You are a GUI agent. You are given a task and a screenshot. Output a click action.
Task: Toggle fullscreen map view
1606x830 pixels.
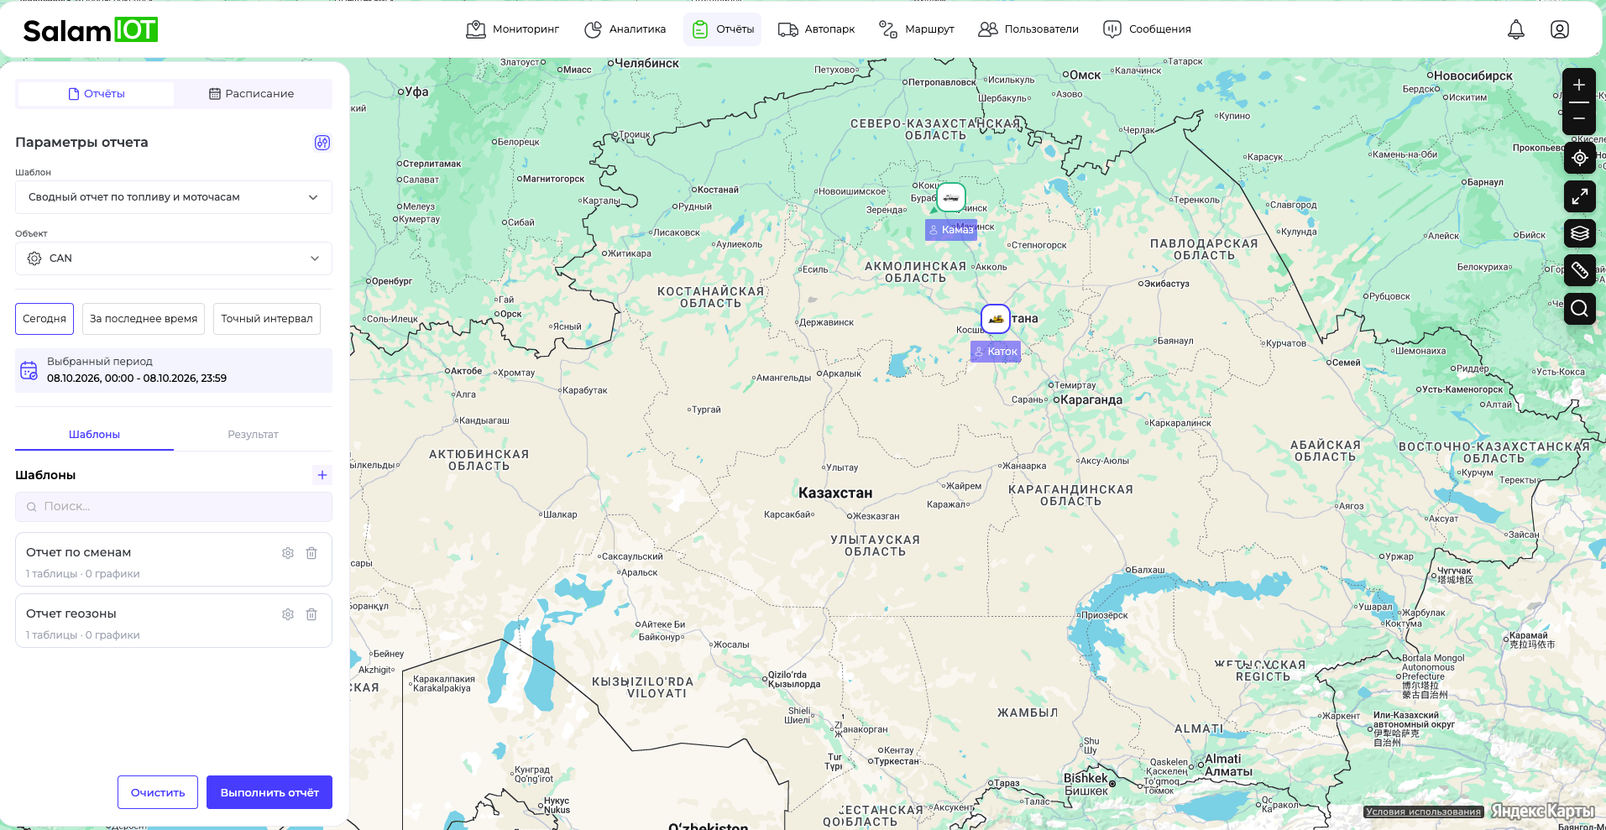pyautogui.click(x=1579, y=196)
